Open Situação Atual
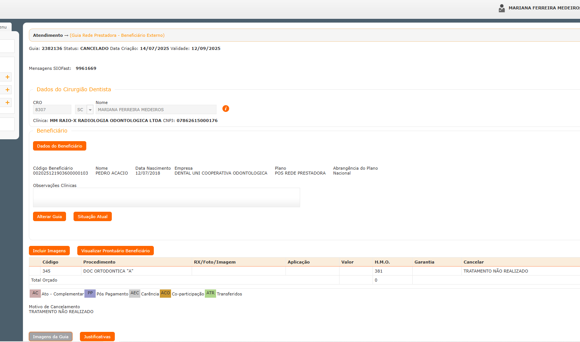The image size is (580, 342). pos(93,217)
